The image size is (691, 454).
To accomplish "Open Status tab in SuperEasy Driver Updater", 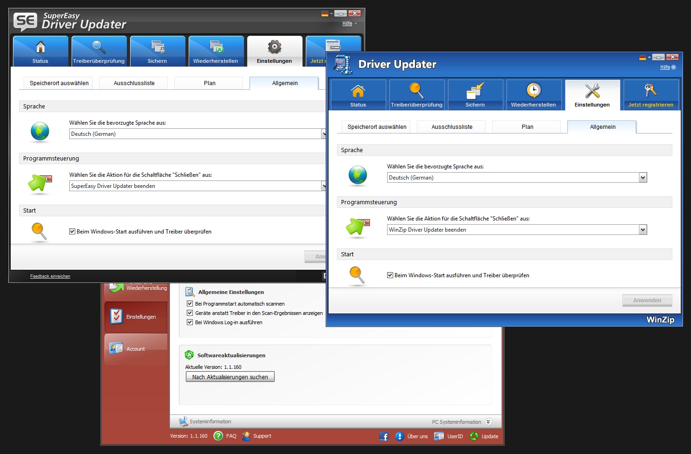I will (40, 51).
